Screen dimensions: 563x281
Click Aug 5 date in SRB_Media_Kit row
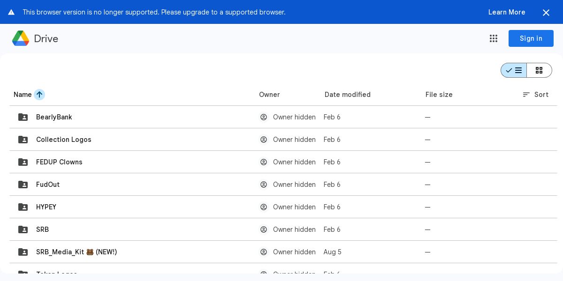333,252
